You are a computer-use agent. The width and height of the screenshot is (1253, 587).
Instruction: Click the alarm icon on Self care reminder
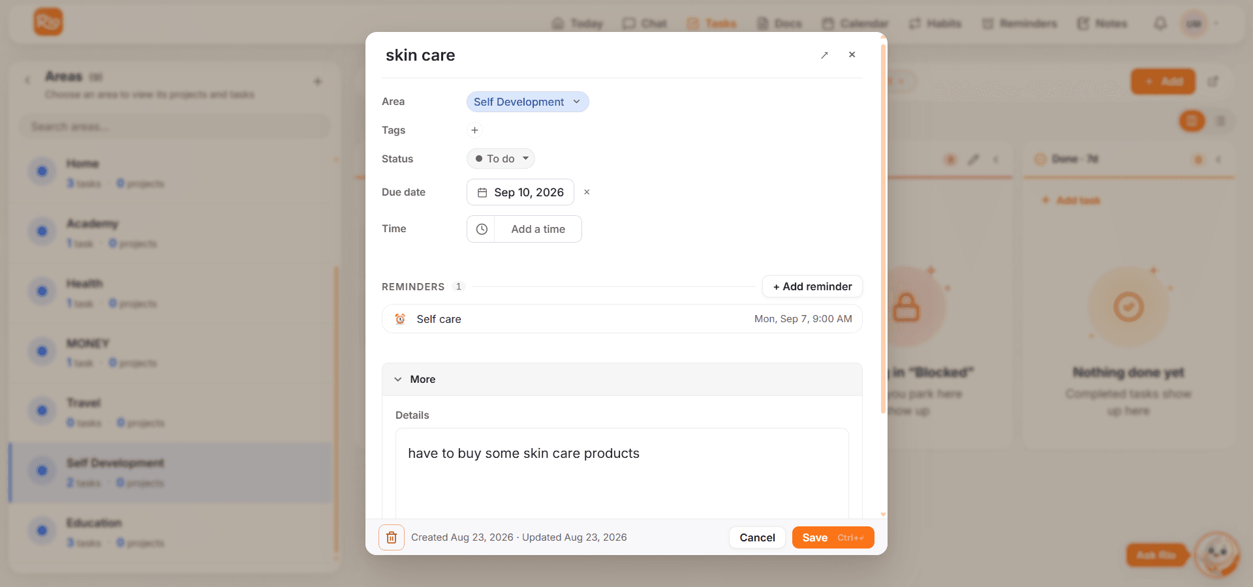click(400, 319)
